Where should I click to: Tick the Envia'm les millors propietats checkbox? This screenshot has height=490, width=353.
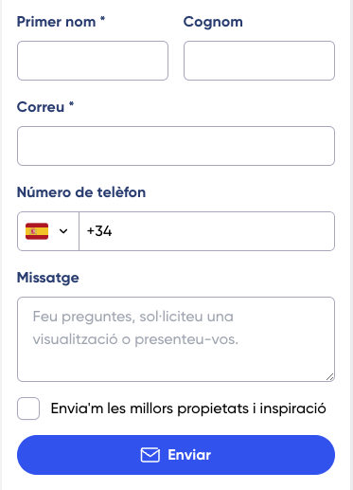coord(28,408)
